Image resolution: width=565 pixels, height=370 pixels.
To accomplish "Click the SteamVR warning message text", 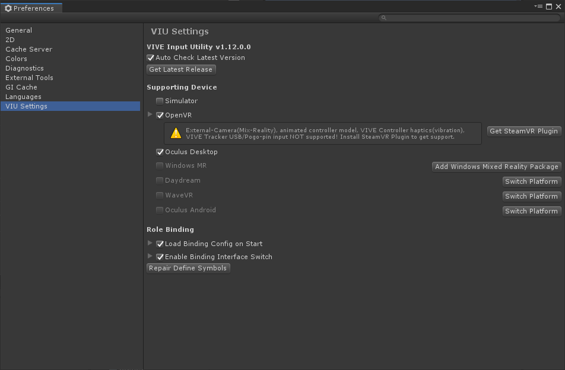I will coord(325,133).
